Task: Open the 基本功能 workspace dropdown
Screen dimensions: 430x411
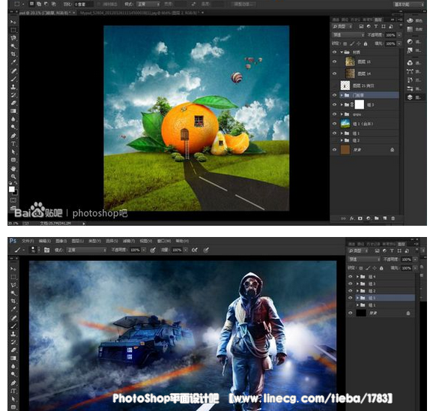Action: point(408,4)
